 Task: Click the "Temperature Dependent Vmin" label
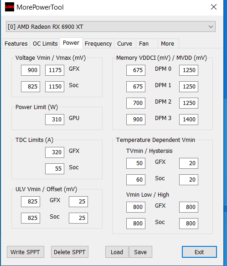pyautogui.click(x=155, y=140)
